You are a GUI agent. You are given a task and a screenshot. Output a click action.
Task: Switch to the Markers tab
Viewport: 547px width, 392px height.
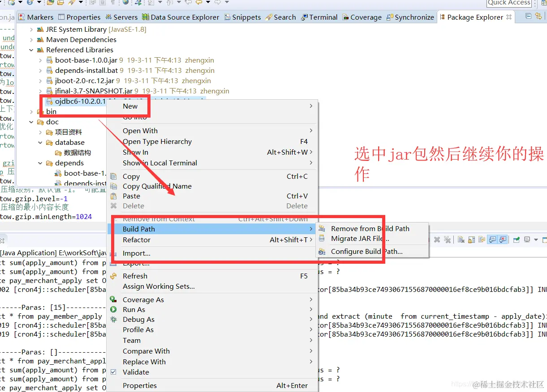pos(36,17)
